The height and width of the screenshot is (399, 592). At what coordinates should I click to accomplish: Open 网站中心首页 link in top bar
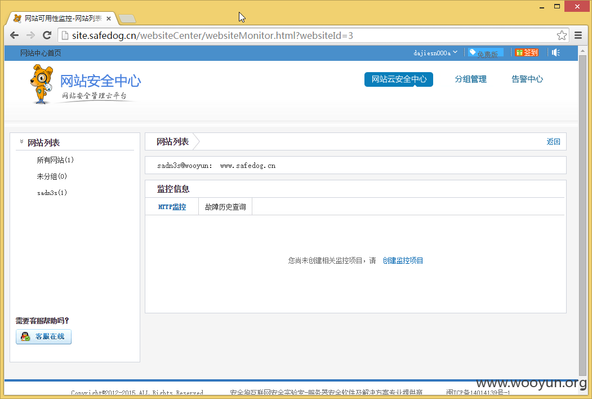(41, 54)
